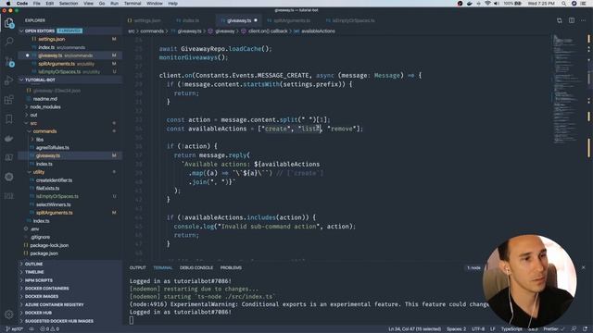
Task: Collapse the commands folder
Action: pyautogui.click(x=44, y=131)
